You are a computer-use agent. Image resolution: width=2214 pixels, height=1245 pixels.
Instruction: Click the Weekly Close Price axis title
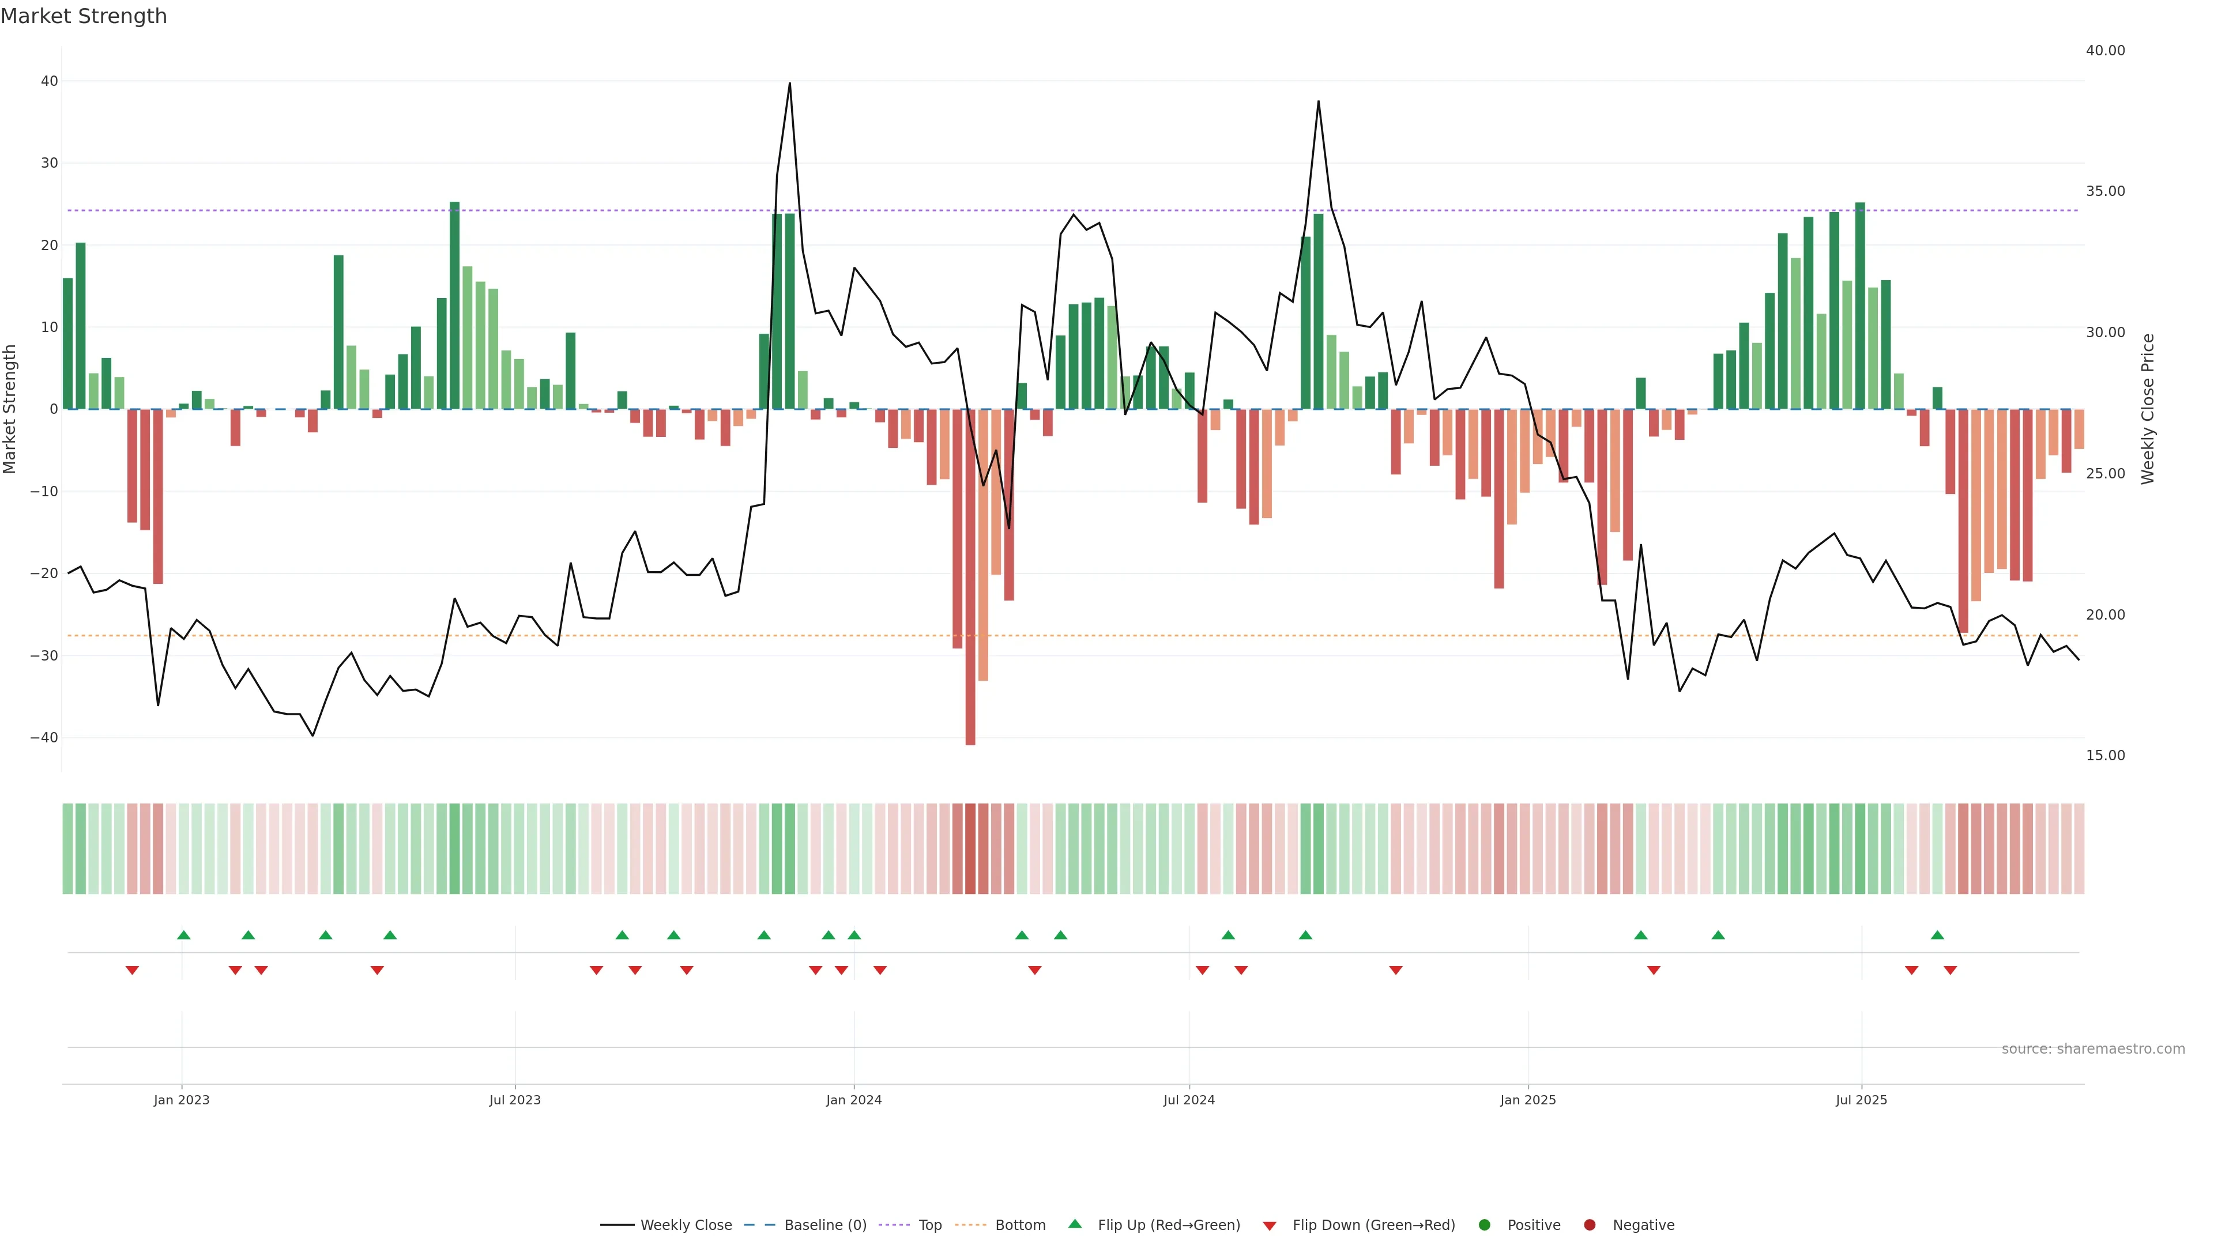coord(2148,409)
